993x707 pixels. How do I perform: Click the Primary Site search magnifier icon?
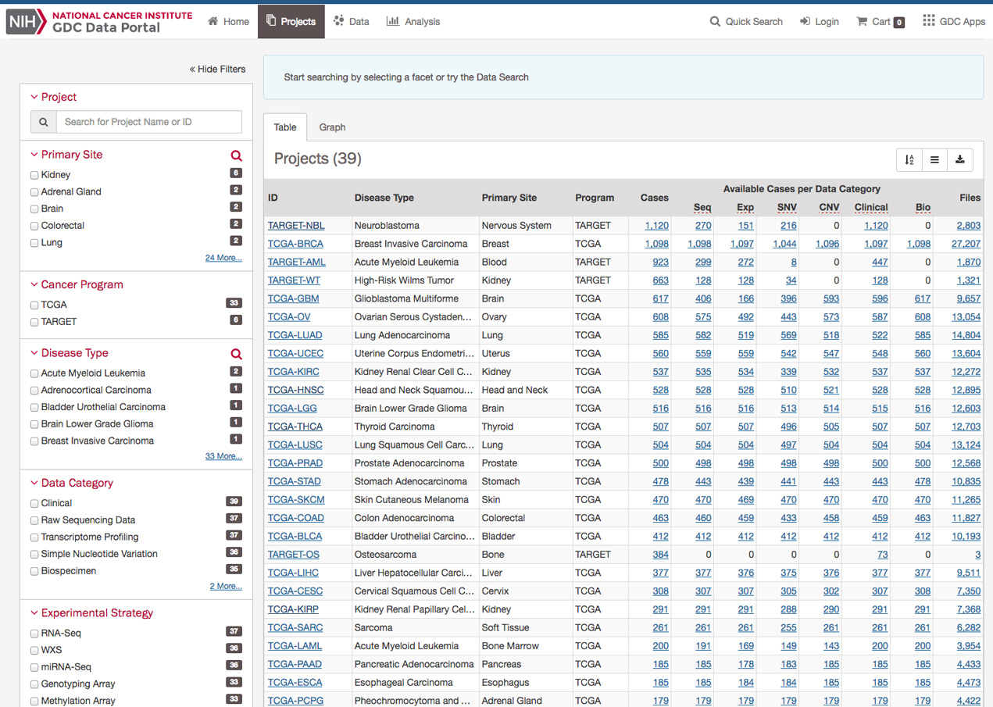[x=236, y=155]
